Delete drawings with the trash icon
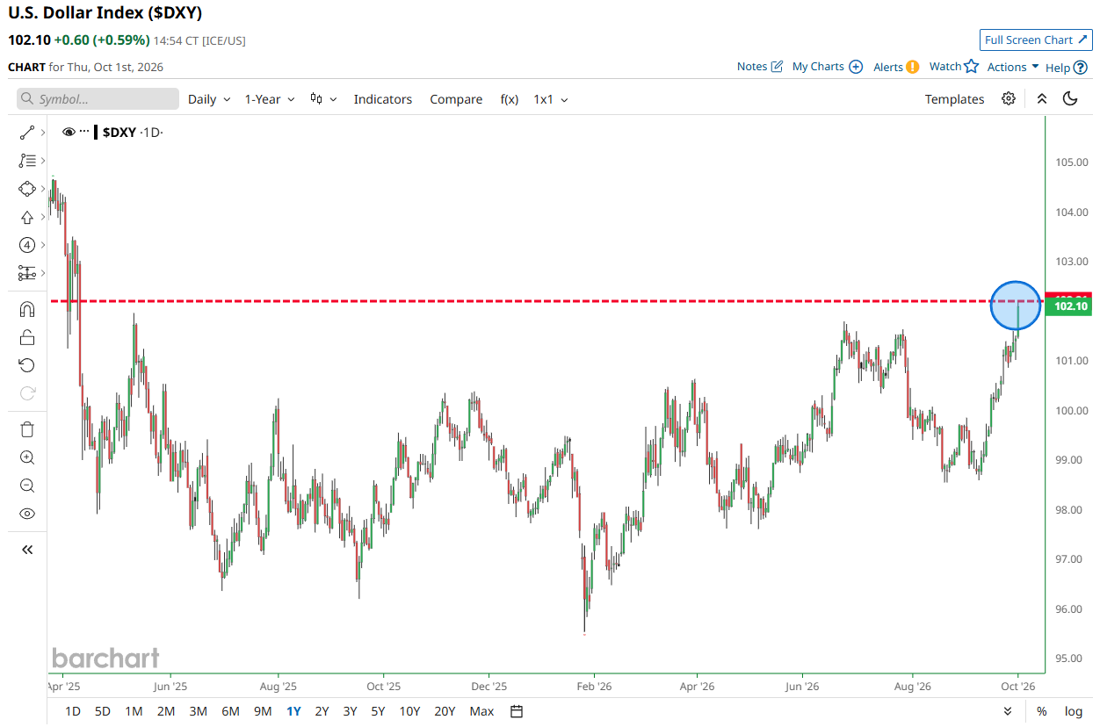Screen dimensions: 1100x727 pos(26,429)
